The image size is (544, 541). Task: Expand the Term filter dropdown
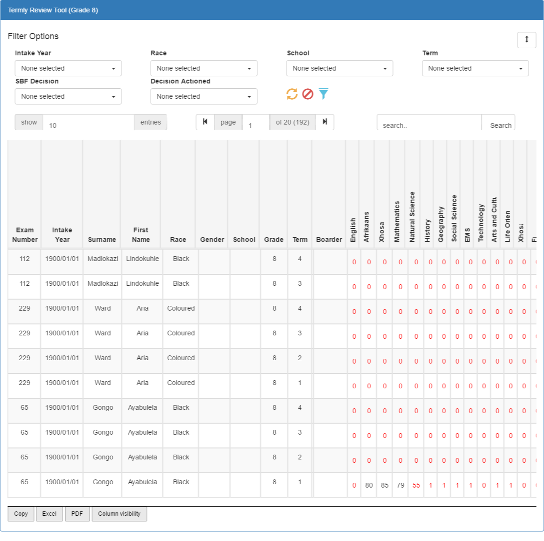tap(475, 68)
